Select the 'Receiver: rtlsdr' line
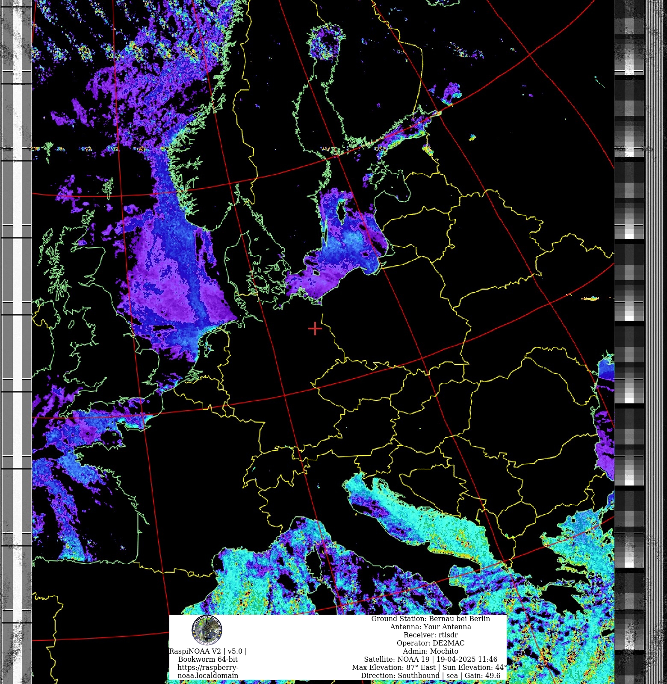Image resolution: width=667 pixels, height=684 pixels. point(431,635)
